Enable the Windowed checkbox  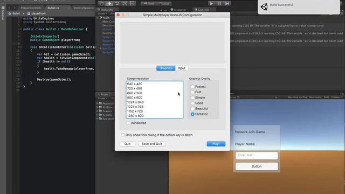pyautogui.click(x=128, y=123)
